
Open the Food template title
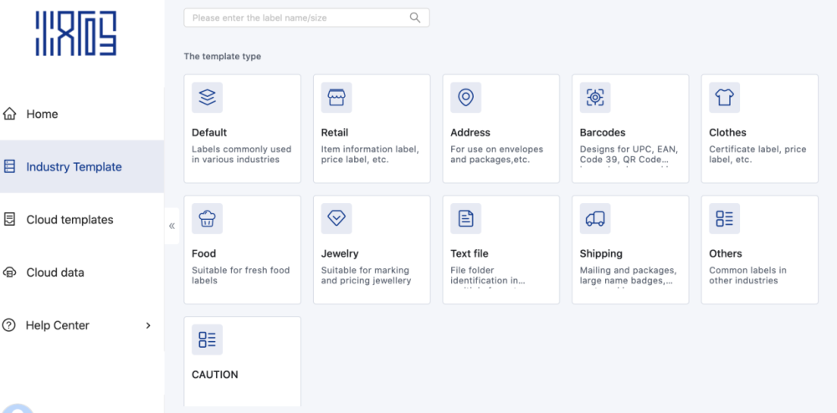pyautogui.click(x=204, y=253)
